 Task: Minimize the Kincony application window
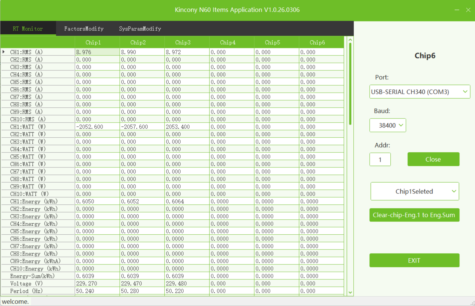(x=457, y=10)
